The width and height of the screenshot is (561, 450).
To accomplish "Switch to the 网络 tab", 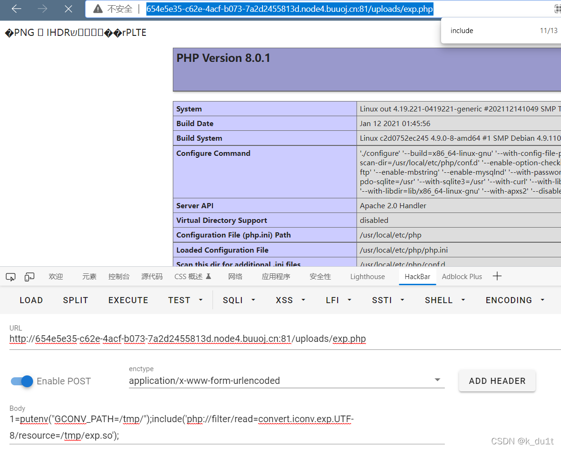I will pyautogui.click(x=235, y=277).
